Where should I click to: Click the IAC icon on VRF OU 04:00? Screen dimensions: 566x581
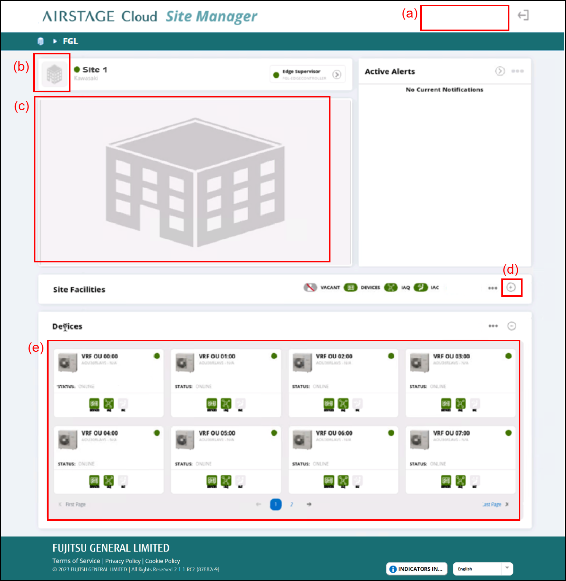123,481
